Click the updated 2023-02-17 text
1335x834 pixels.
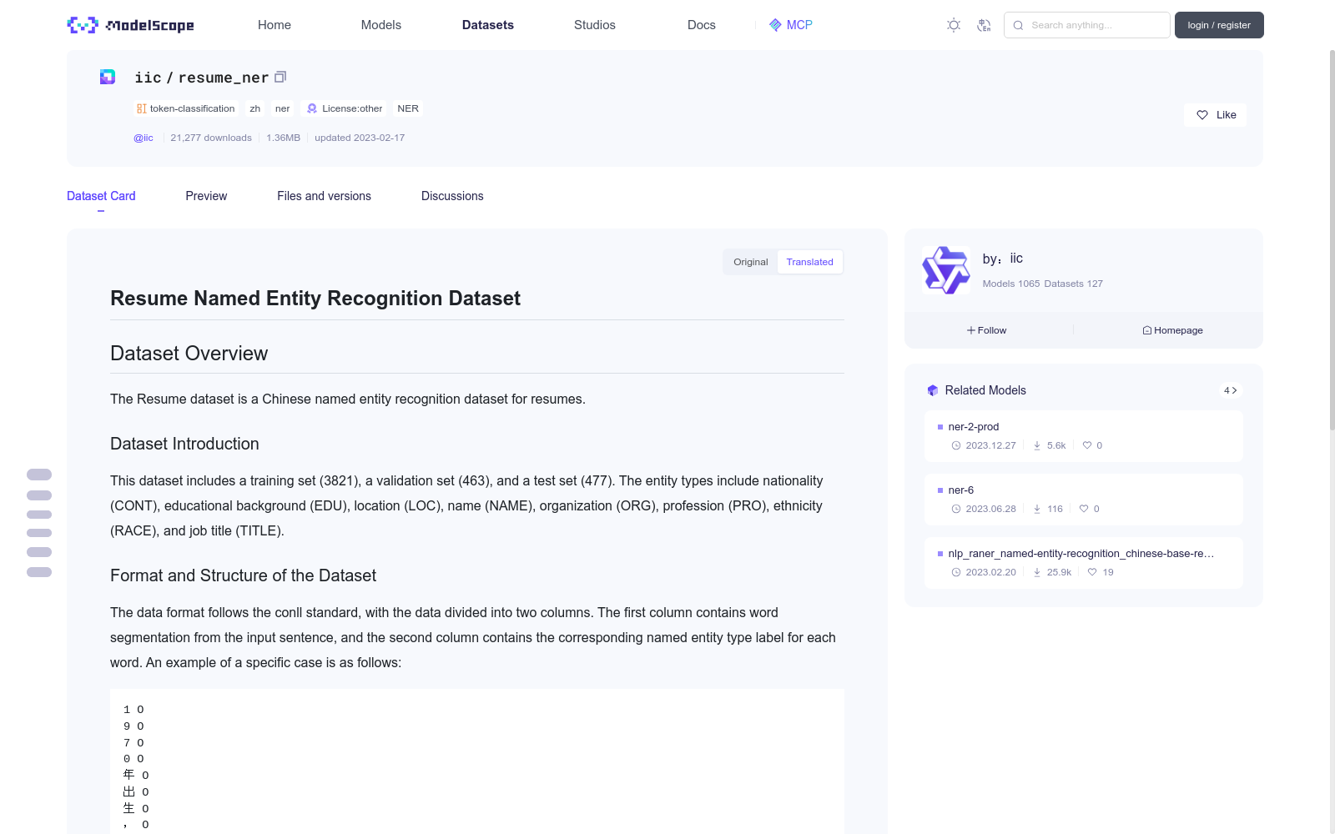pyautogui.click(x=360, y=138)
